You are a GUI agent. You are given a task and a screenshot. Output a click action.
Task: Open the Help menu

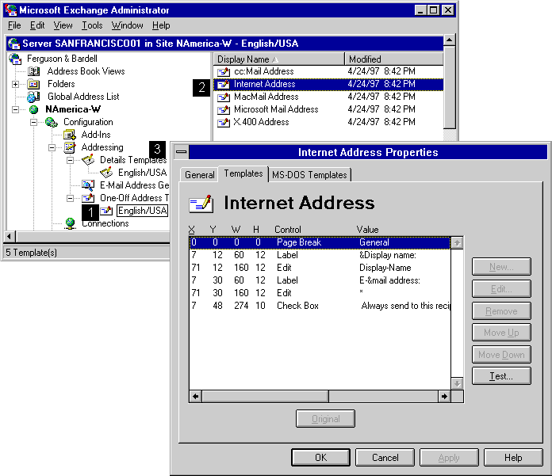tap(161, 25)
